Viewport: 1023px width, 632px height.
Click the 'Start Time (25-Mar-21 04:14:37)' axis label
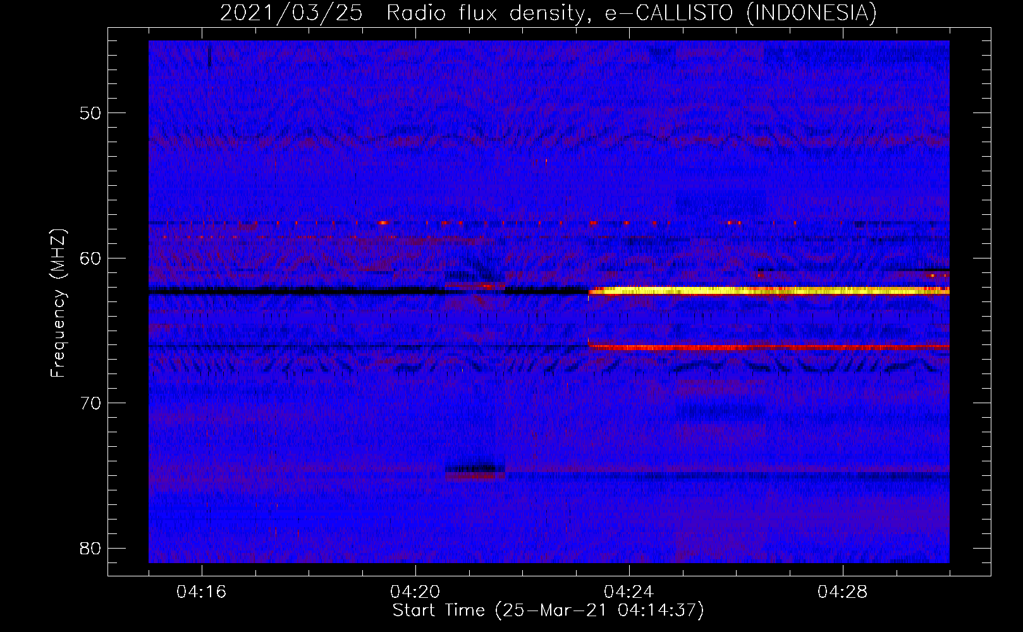[548, 611]
